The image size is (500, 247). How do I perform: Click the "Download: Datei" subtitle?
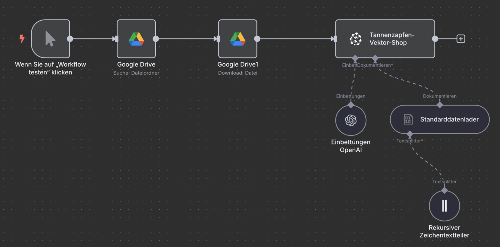(237, 73)
